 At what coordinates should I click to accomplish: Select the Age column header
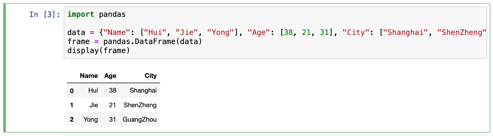pos(110,76)
